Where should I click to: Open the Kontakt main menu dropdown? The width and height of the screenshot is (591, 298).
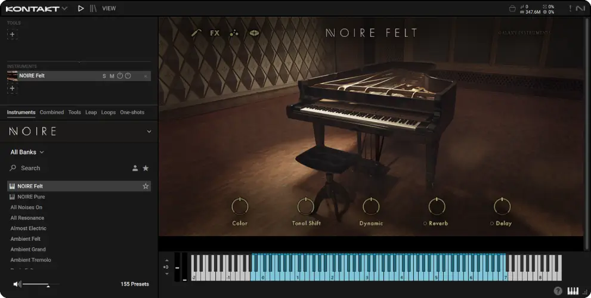pyautogui.click(x=64, y=9)
